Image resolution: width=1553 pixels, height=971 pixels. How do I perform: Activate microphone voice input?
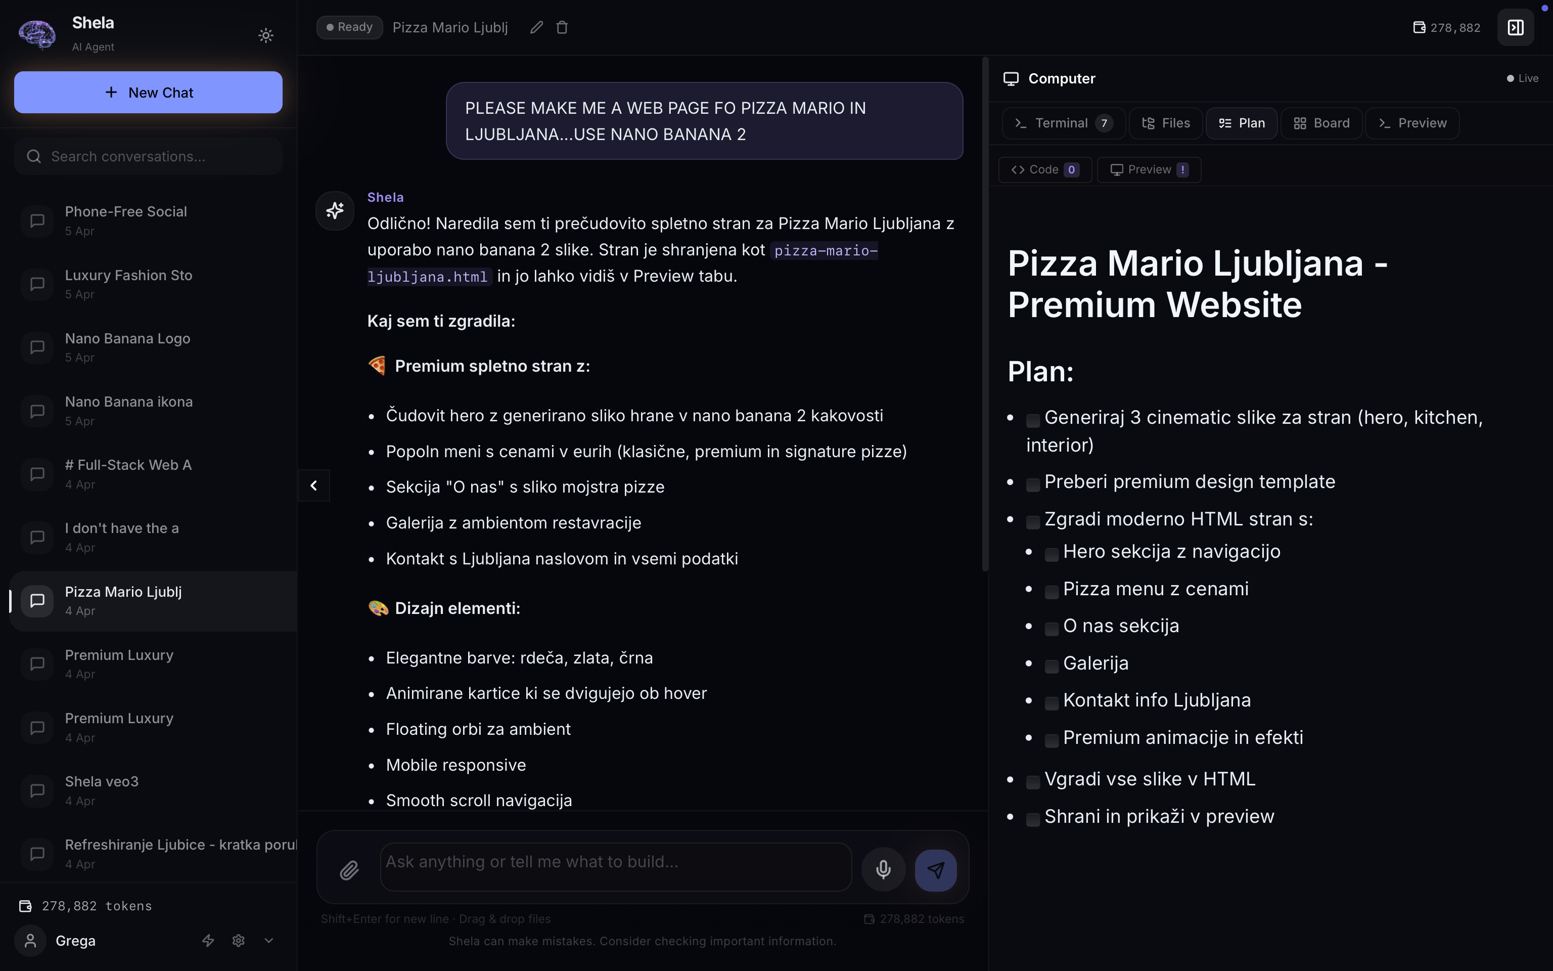883,869
